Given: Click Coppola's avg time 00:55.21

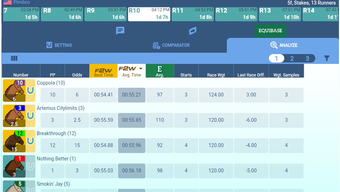Looking at the screenshot, I should point(131,95).
